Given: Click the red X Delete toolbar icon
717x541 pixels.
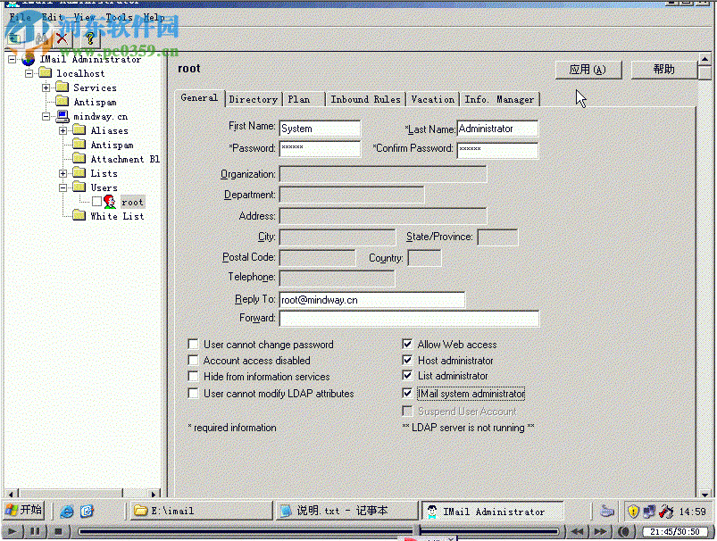Looking at the screenshot, I should (x=63, y=38).
